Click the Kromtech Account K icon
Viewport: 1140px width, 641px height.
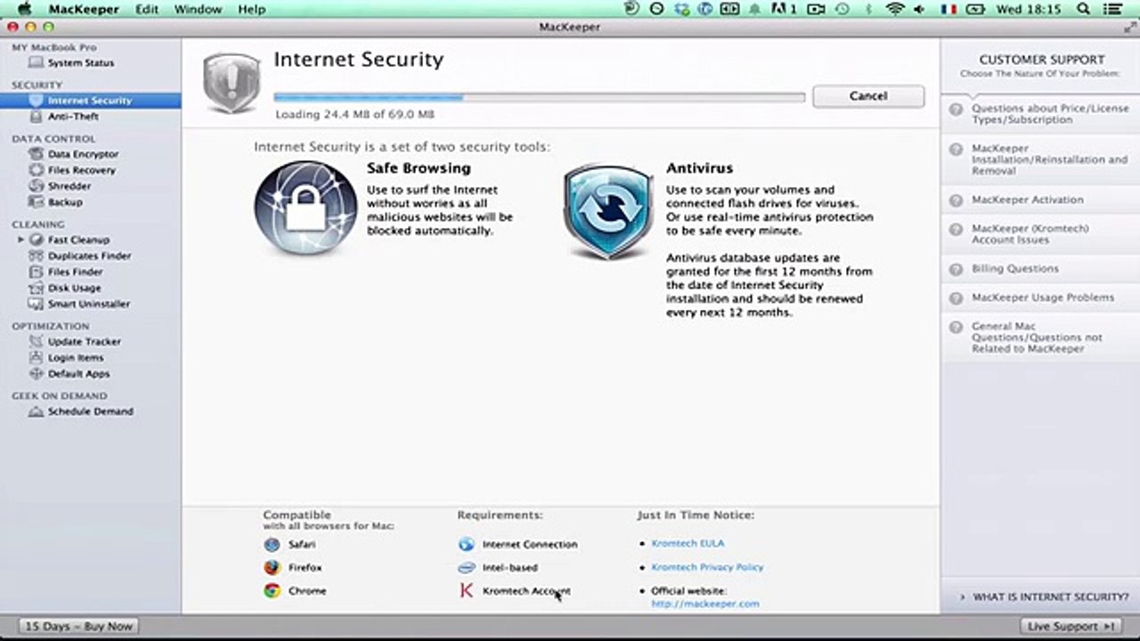click(x=467, y=590)
